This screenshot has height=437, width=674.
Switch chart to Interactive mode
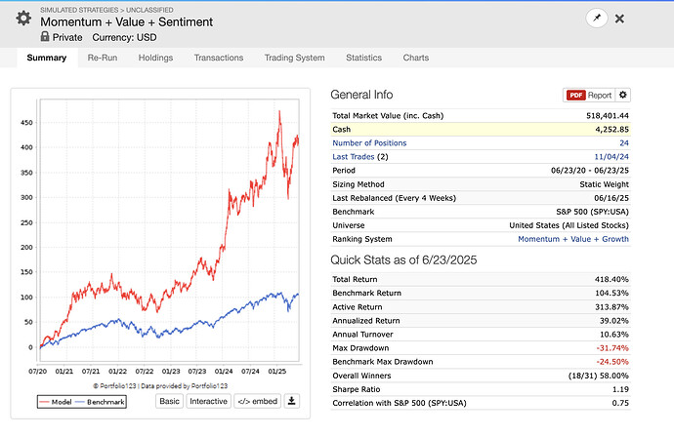tap(208, 401)
